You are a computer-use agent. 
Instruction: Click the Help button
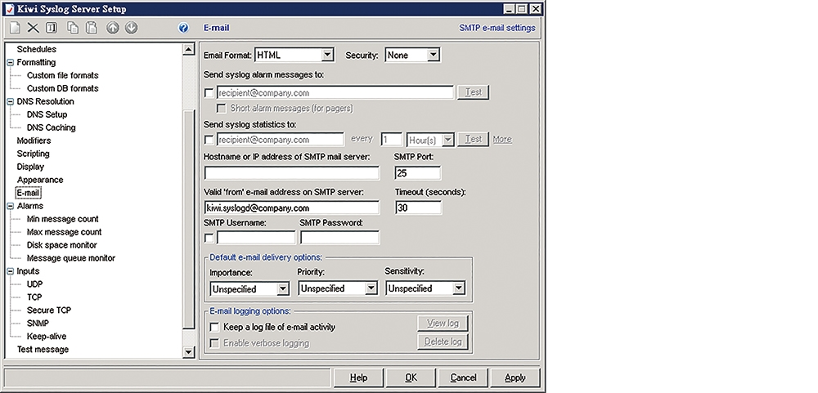(358, 377)
